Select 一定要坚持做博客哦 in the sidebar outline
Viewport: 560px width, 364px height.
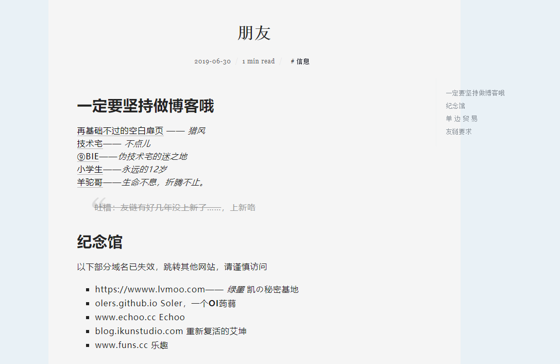(x=474, y=93)
